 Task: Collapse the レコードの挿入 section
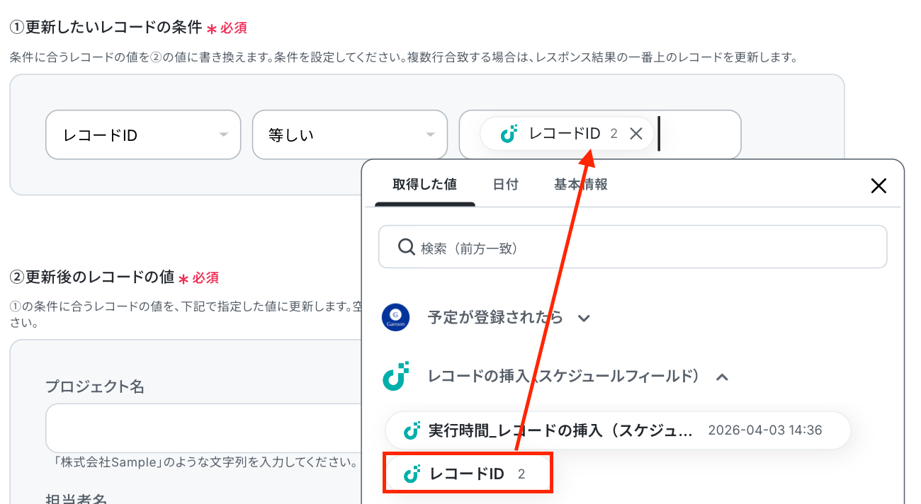tap(722, 377)
